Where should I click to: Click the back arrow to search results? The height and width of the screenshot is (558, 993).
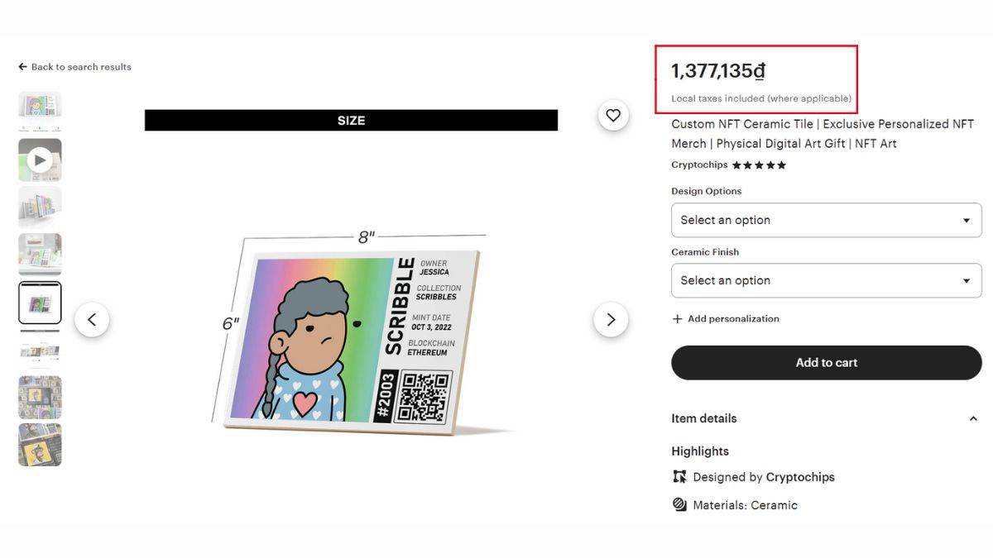click(x=23, y=67)
